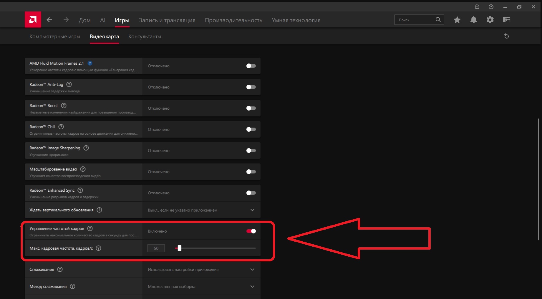The image size is (542, 299).
Task: Reset settings with the undo arrow icon
Action: point(506,36)
